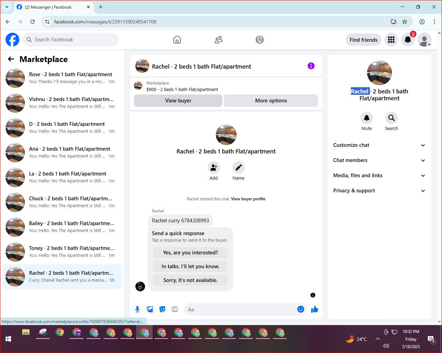Click the Rachel curry 6784208993 message
This screenshot has width=442, height=353.
(181, 221)
